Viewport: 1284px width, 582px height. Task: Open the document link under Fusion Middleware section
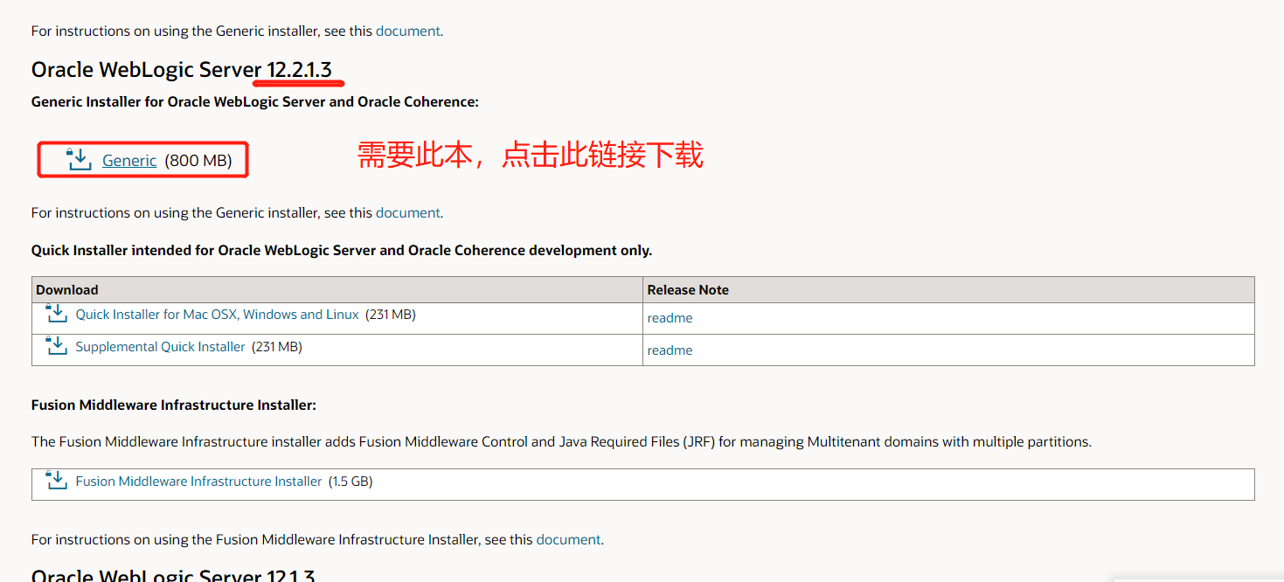[568, 539]
